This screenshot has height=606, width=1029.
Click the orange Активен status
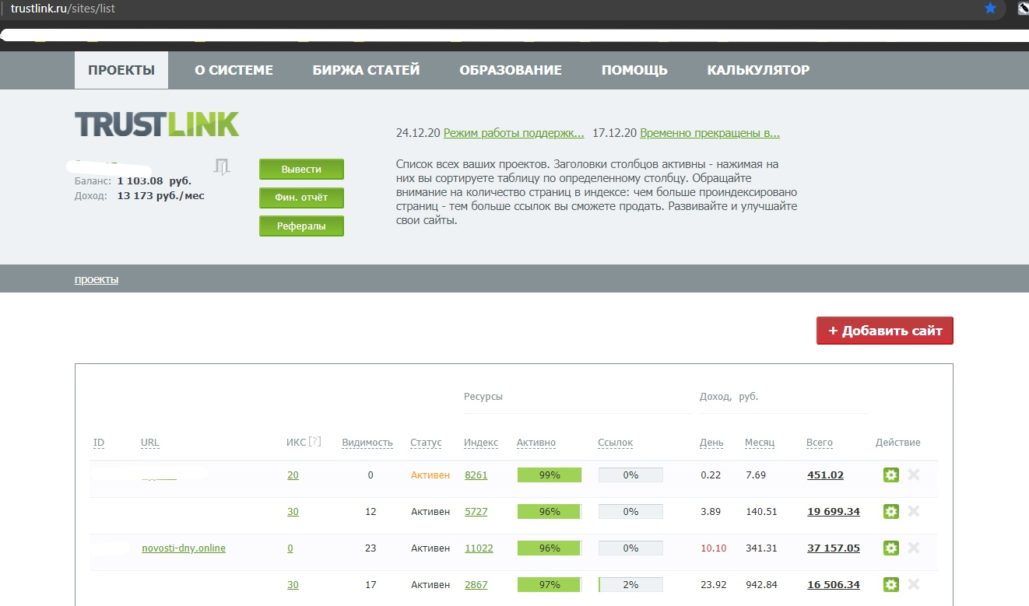(430, 475)
